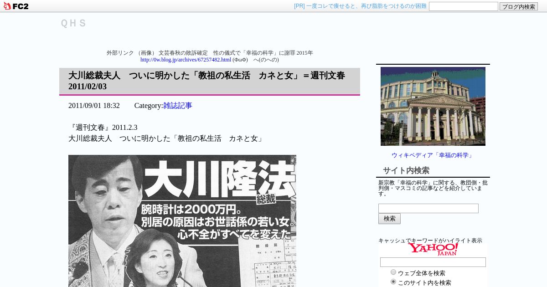Focus the サイト内検索 sidebar text field
Viewport: 547px width, 287px height.
(x=428, y=208)
